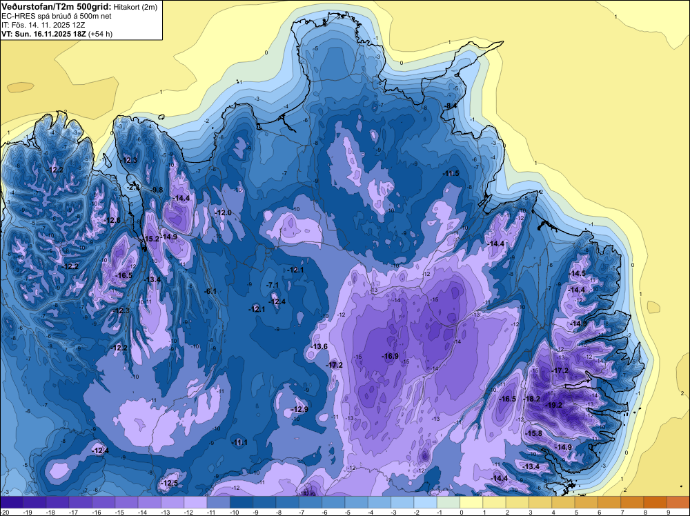
Task: Click the initial time 'IT: Fös. 14. 11. 2025 12Z'
Action: coord(43,25)
